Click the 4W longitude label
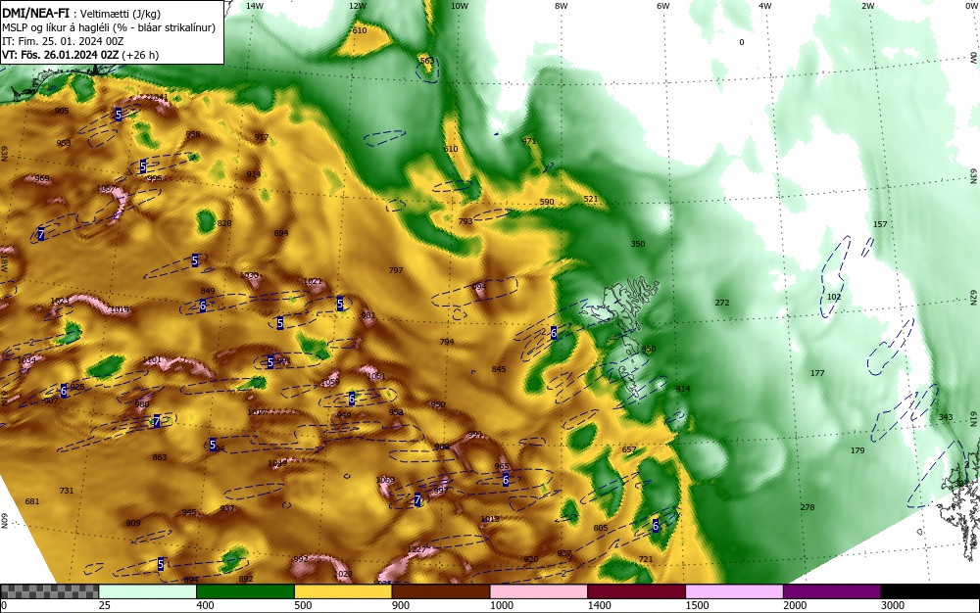The image size is (980, 613). [765, 6]
